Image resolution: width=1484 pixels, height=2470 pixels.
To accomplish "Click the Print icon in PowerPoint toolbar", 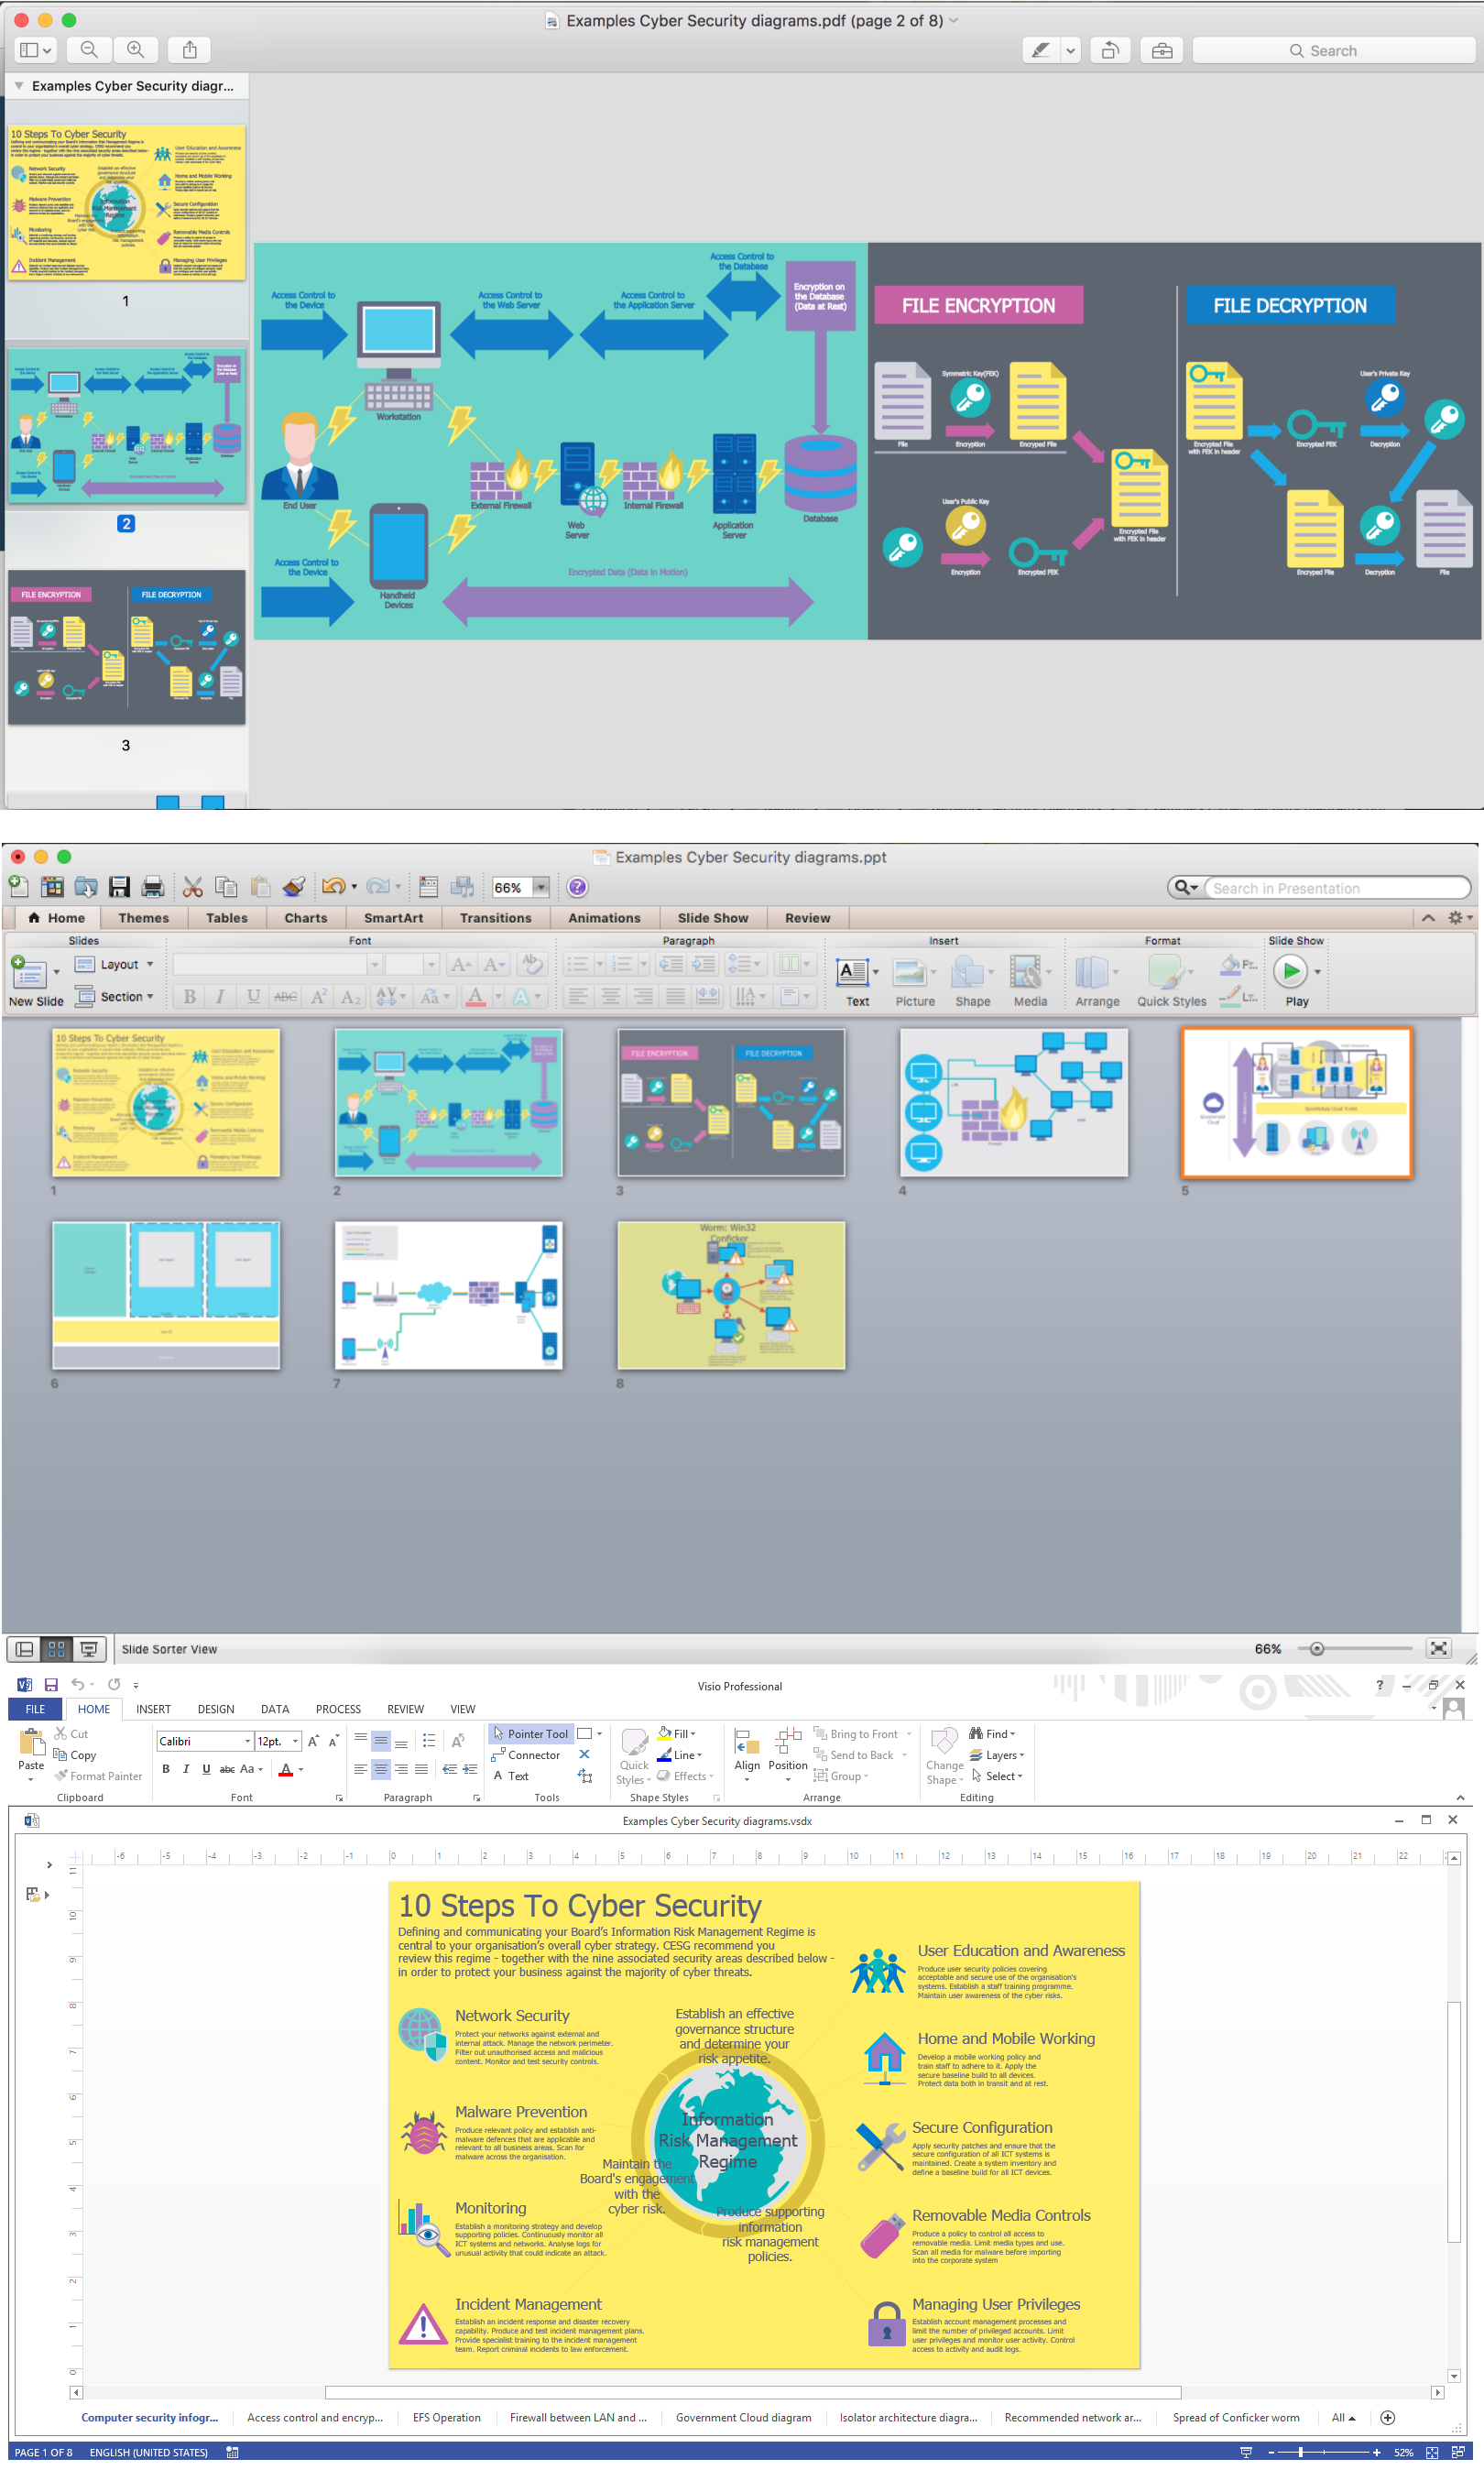I will [x=152, y=887].
